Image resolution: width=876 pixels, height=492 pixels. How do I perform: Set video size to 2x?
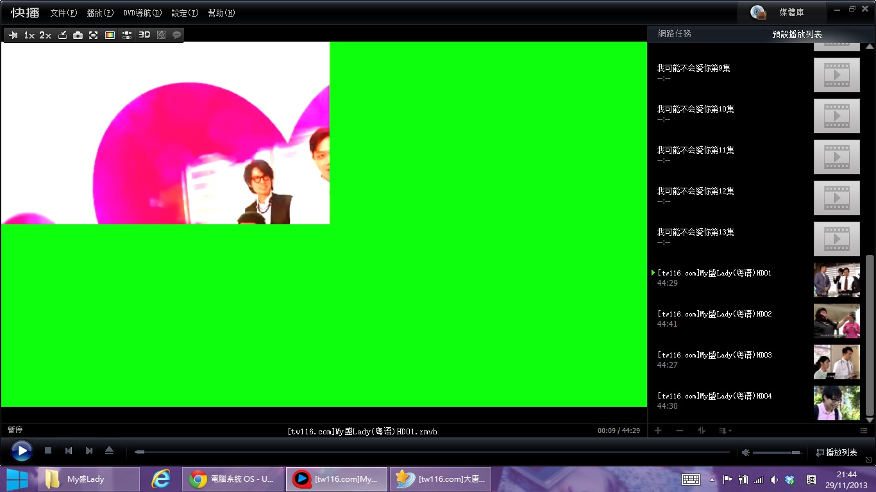click(x=46, y=35)
